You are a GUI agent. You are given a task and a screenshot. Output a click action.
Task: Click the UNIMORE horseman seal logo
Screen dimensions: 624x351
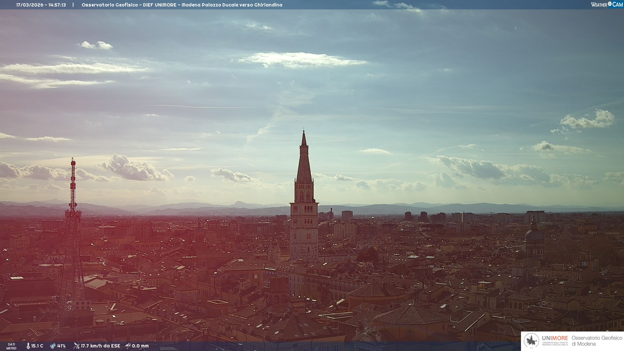click(531, 341)
